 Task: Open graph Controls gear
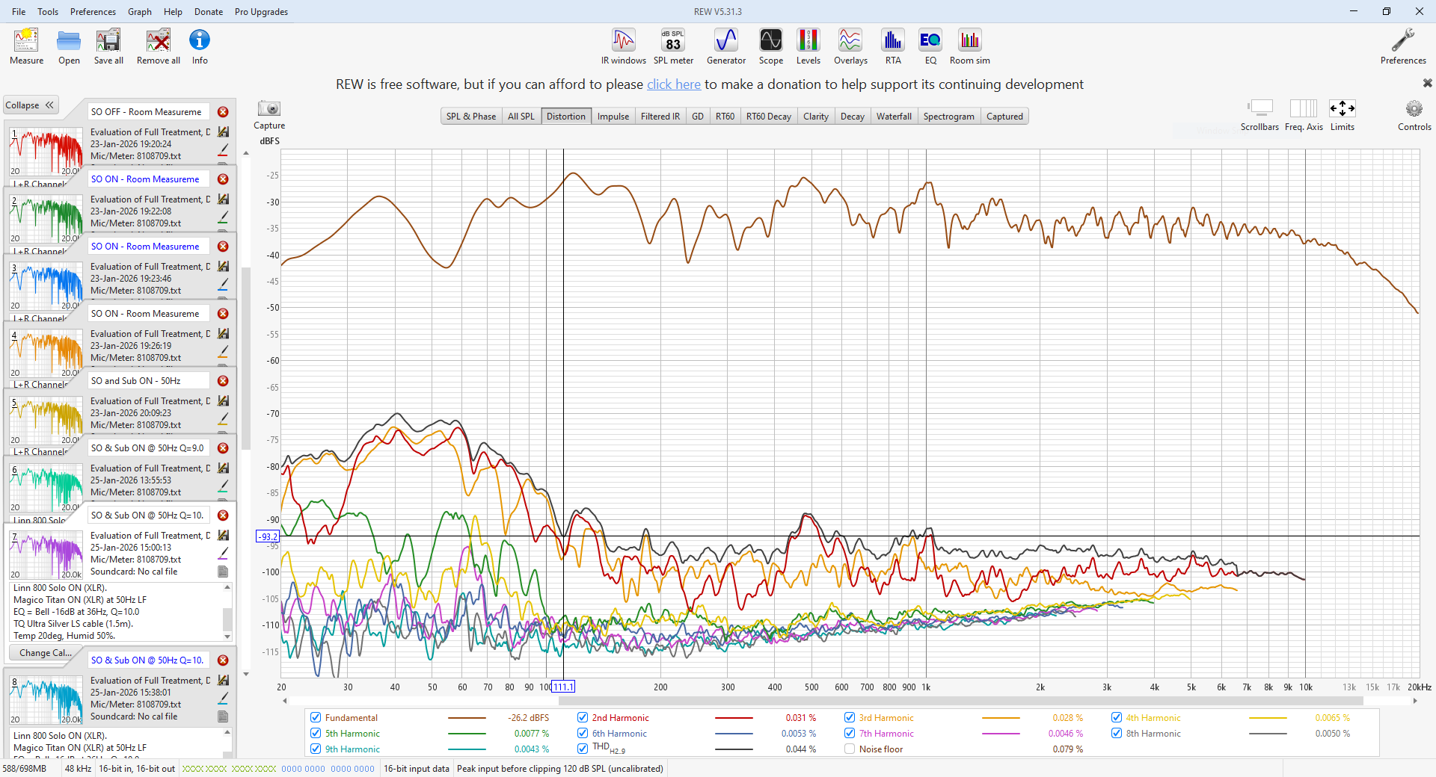click(1414, 110)
